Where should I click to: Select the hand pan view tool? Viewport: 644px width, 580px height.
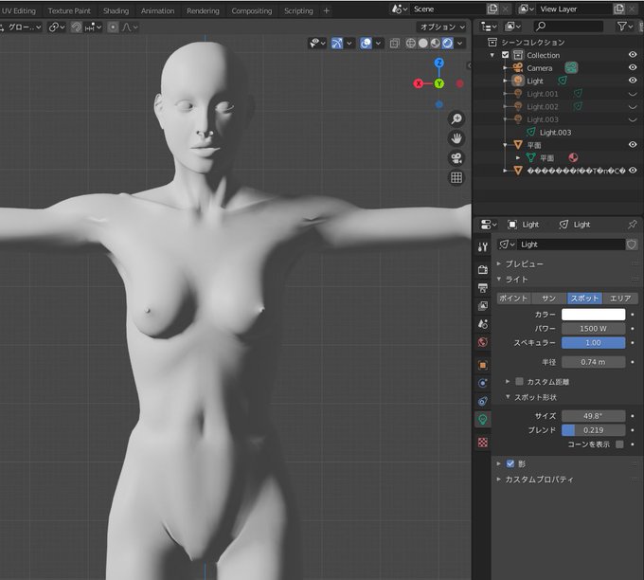click(456, 138)
